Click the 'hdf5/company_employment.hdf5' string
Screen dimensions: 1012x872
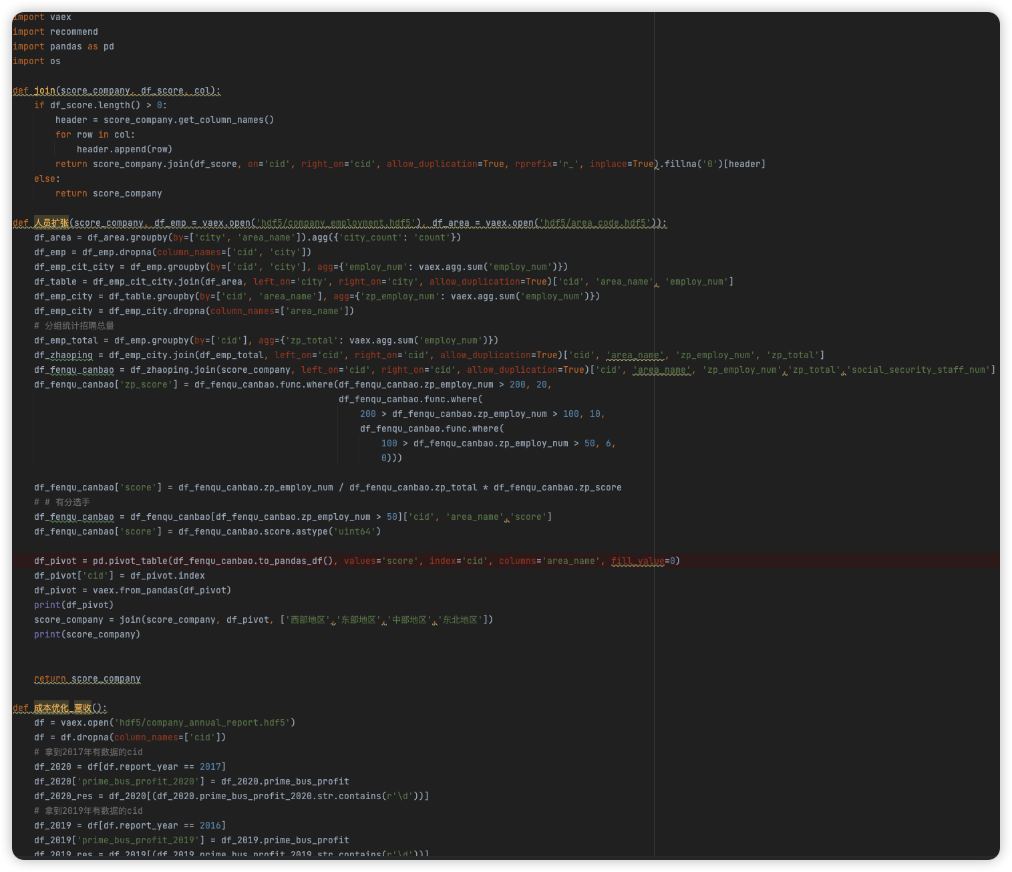(x=336, y=223)
